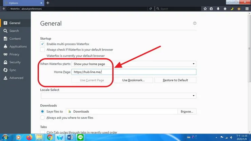Launch LINE from the taskbar
The width and height of the screenshot is (251, 141).
(80, 137)
